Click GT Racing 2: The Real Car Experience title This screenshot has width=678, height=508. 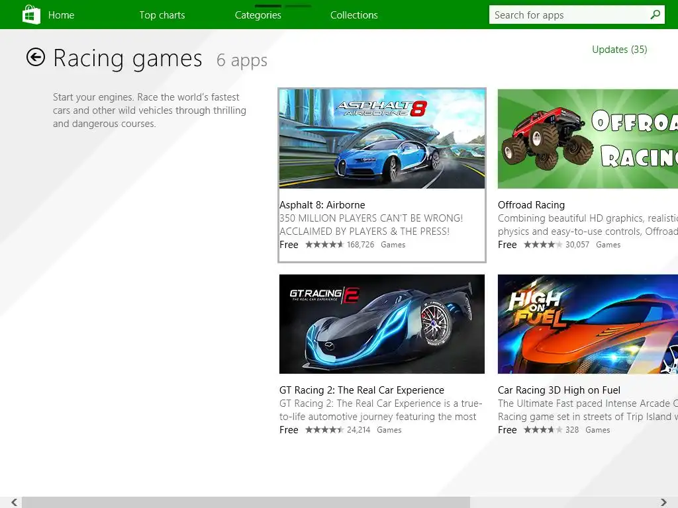[x=362, y=390]
